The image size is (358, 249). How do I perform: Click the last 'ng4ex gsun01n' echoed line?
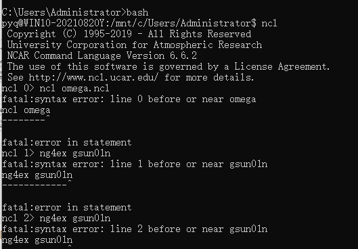[x=37, y=240]
